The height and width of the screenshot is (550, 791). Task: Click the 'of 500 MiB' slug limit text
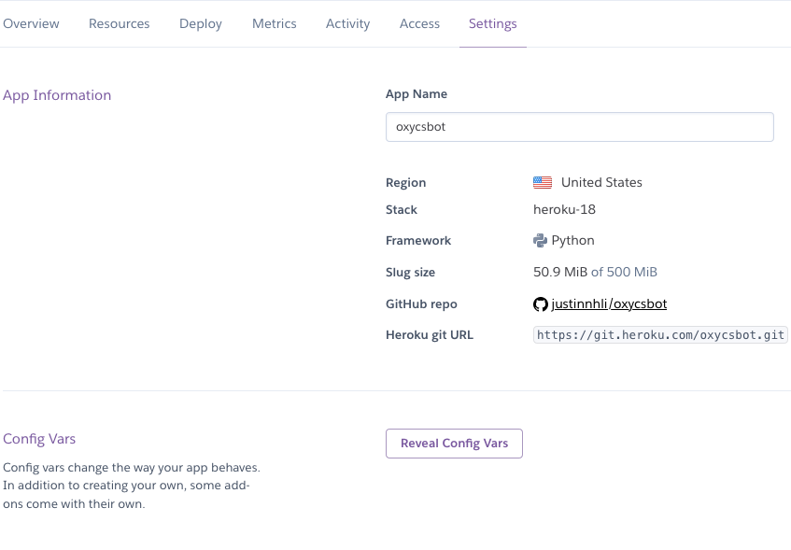coord(624,272)
